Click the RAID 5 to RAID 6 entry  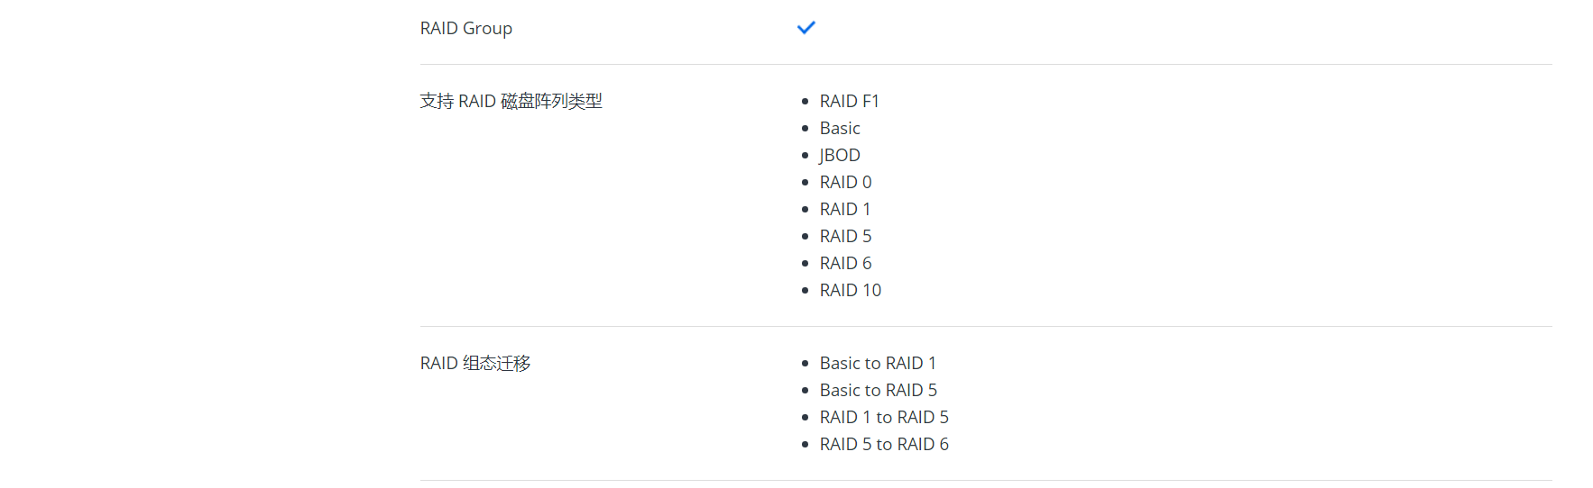click(x=884, y=444)
